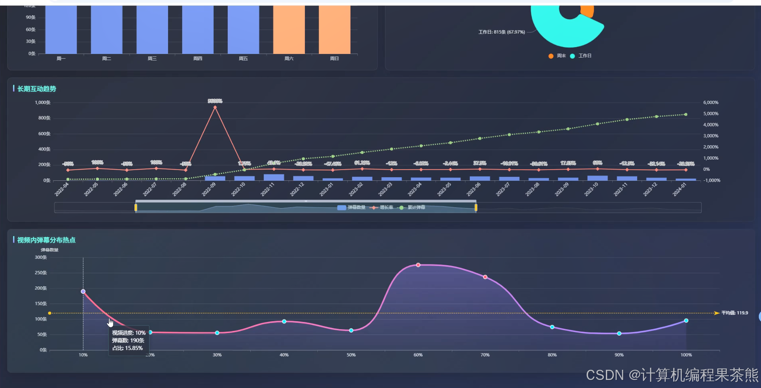Viewport: 761px width, 388px height.
Task: Click the 37.5% growth rate label
Action: click(x=480, y=163)
